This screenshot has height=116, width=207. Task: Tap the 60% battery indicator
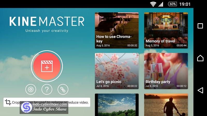coord(172,4)
